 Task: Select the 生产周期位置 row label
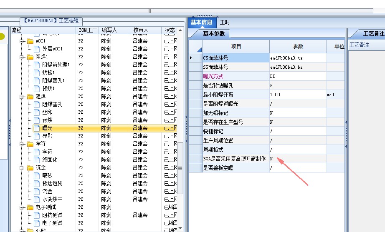click(218, 141)
